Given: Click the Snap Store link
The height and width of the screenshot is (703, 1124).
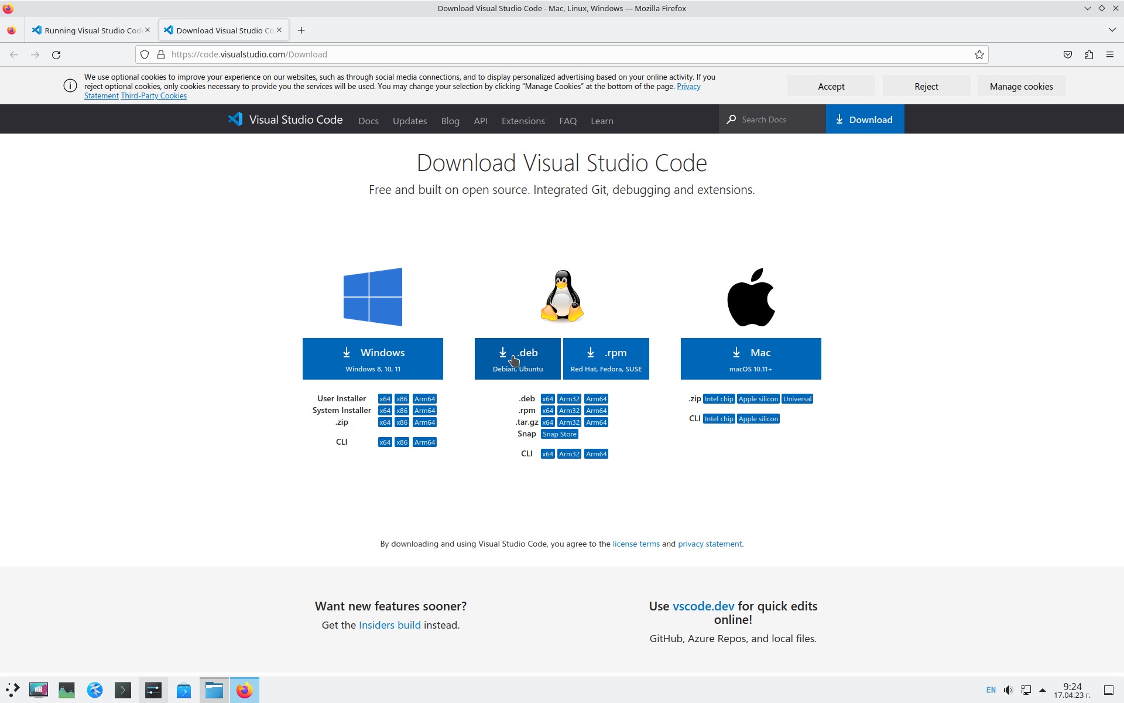Looking at the screenshot, I should pos(559,434).
